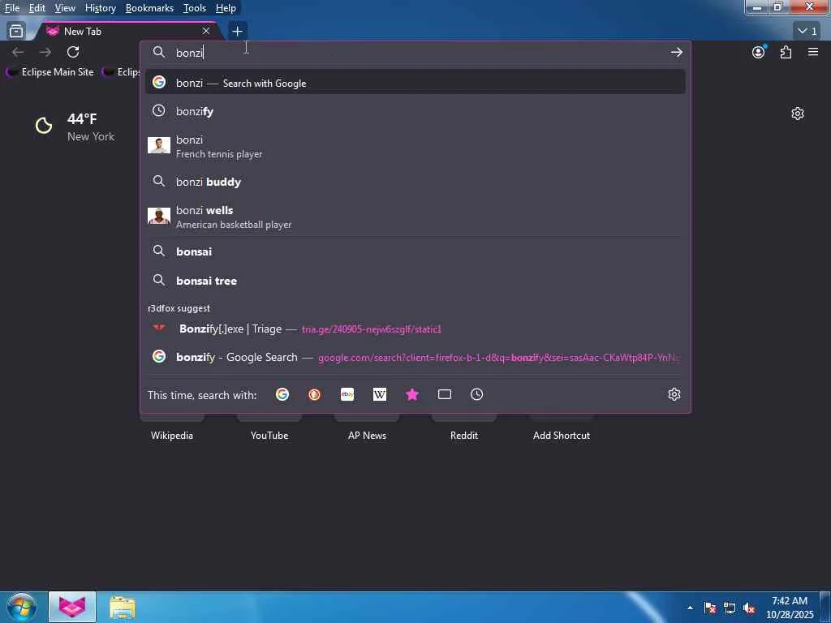This screenshot has height=623, width=831.
Task: Close the New Tab tab
Action: (205, 32)
